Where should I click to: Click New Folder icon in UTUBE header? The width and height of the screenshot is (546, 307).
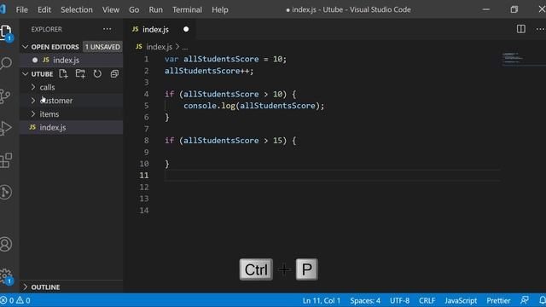point(80,74)
